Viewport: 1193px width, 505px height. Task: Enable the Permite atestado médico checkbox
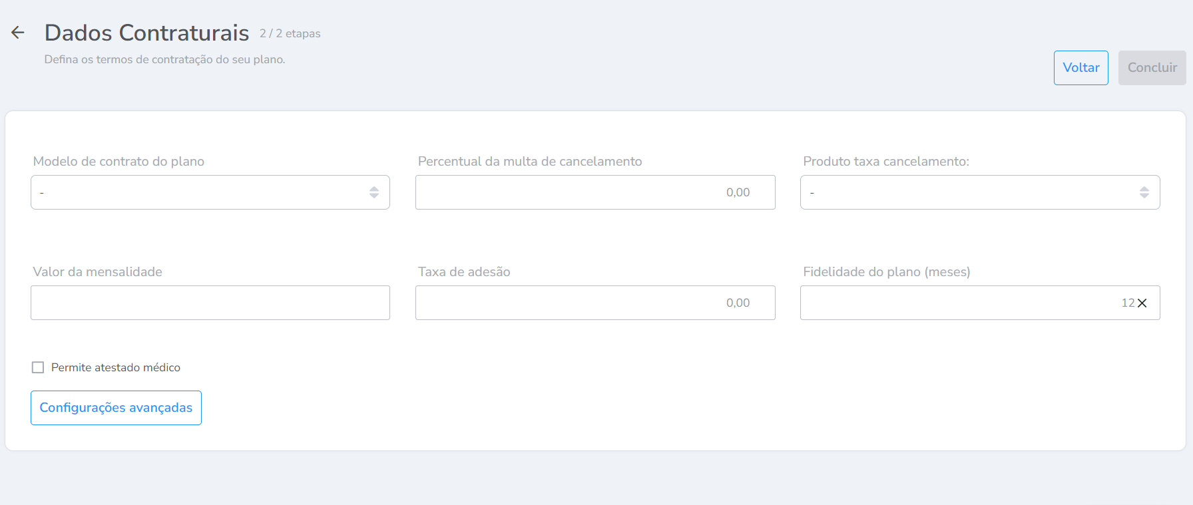(x=38, y=367)
